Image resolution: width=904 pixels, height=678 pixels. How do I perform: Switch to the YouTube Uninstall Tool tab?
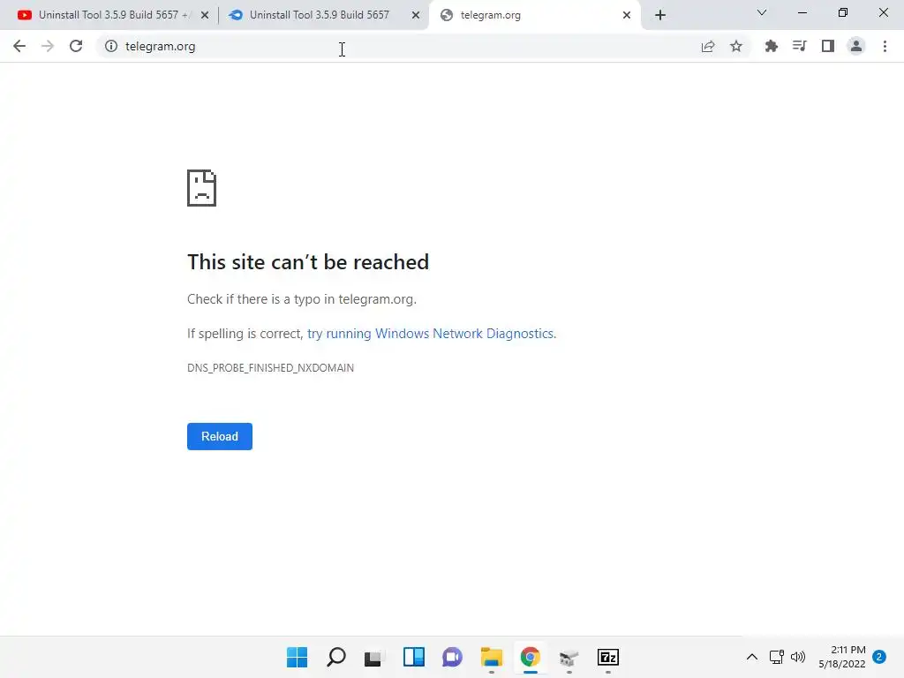click(109, 15)
